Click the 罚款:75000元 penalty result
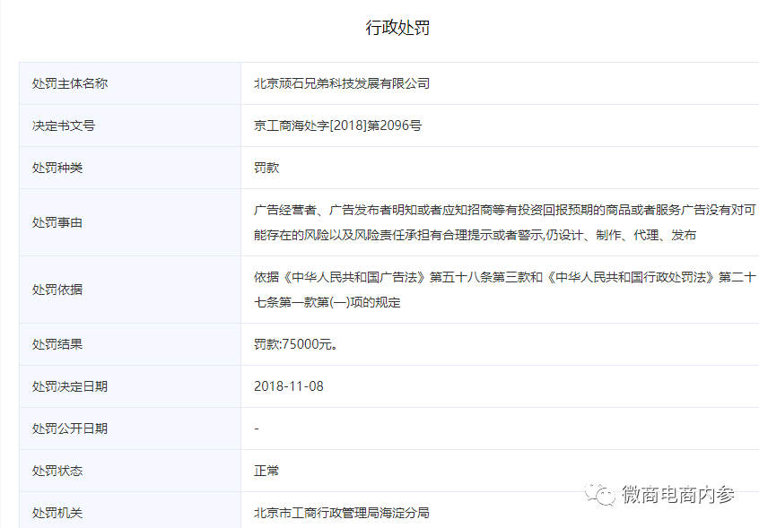Viewport: 759px width, 528px height. coord(296,343)
